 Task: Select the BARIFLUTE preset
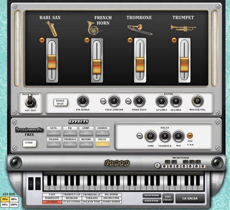[x=52, y=198]
